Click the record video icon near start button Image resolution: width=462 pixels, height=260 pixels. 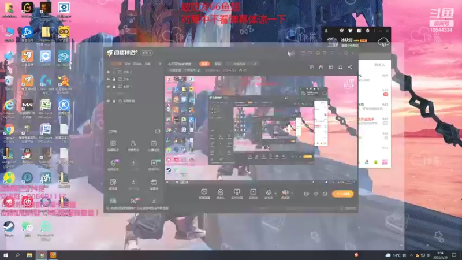pyautogui.click(x=307, y=194)
